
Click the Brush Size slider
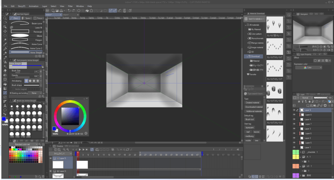(x=22, y=72)
